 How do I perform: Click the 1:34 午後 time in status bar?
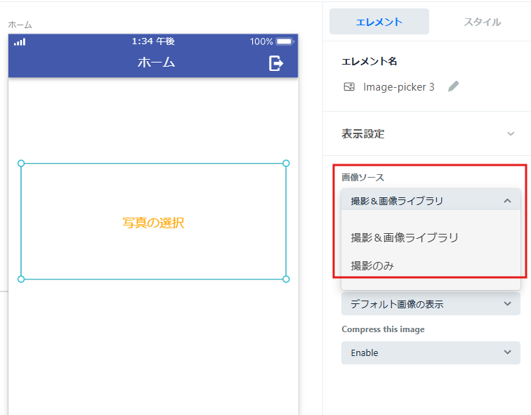pyautogui.click(x=153, y=41)
